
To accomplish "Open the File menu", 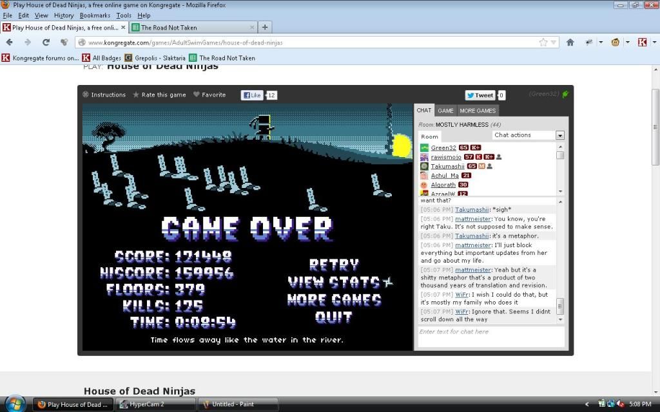I will pos(8,15).
